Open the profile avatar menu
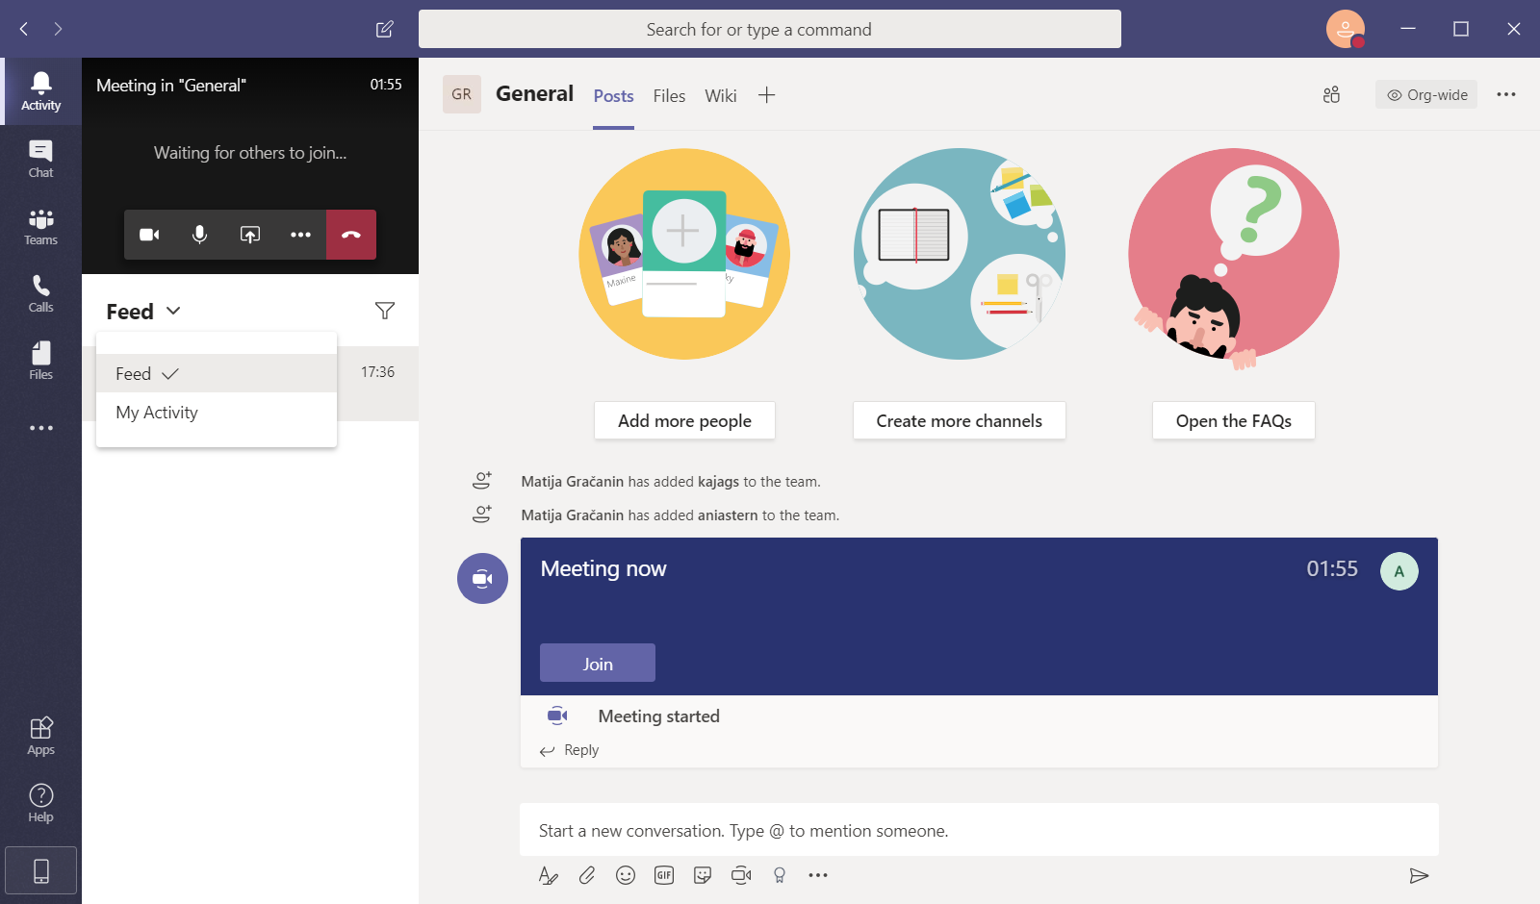Viewport: 1540px width, 904px height. pyautogui.click(x=1346, y=29)
